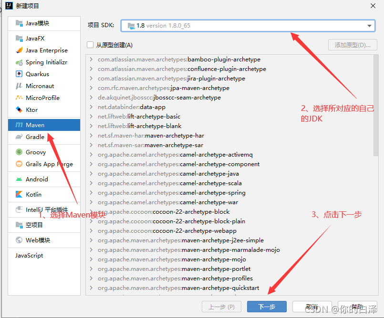Image resolution: width=384 pixels, height=318 pixels.
Task: Expand bamboo-plugin-archetype entry
Action: click(91, 59)
